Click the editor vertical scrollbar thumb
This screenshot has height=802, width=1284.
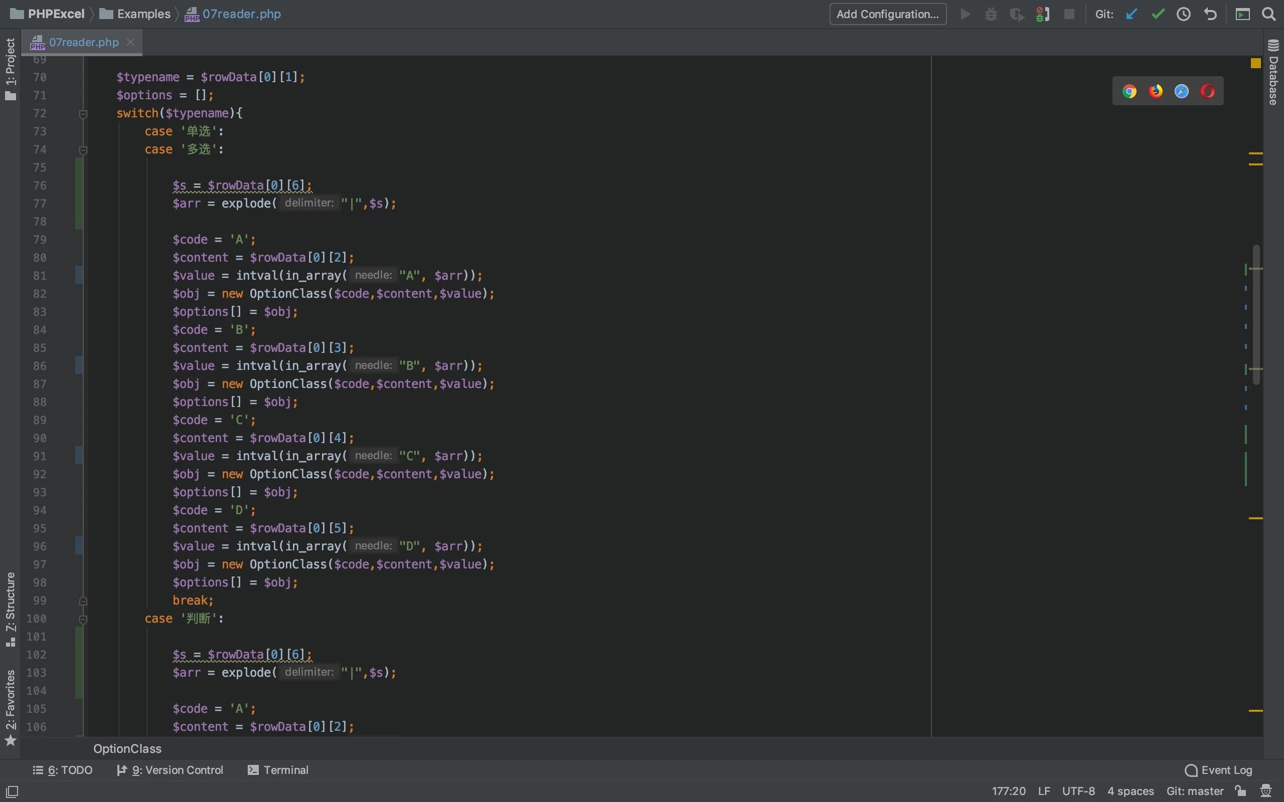tap(1256, 314)
